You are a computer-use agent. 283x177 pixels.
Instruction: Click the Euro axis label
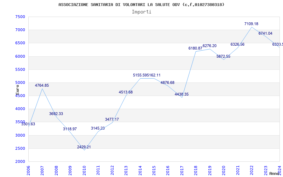[x=17, y=90]
